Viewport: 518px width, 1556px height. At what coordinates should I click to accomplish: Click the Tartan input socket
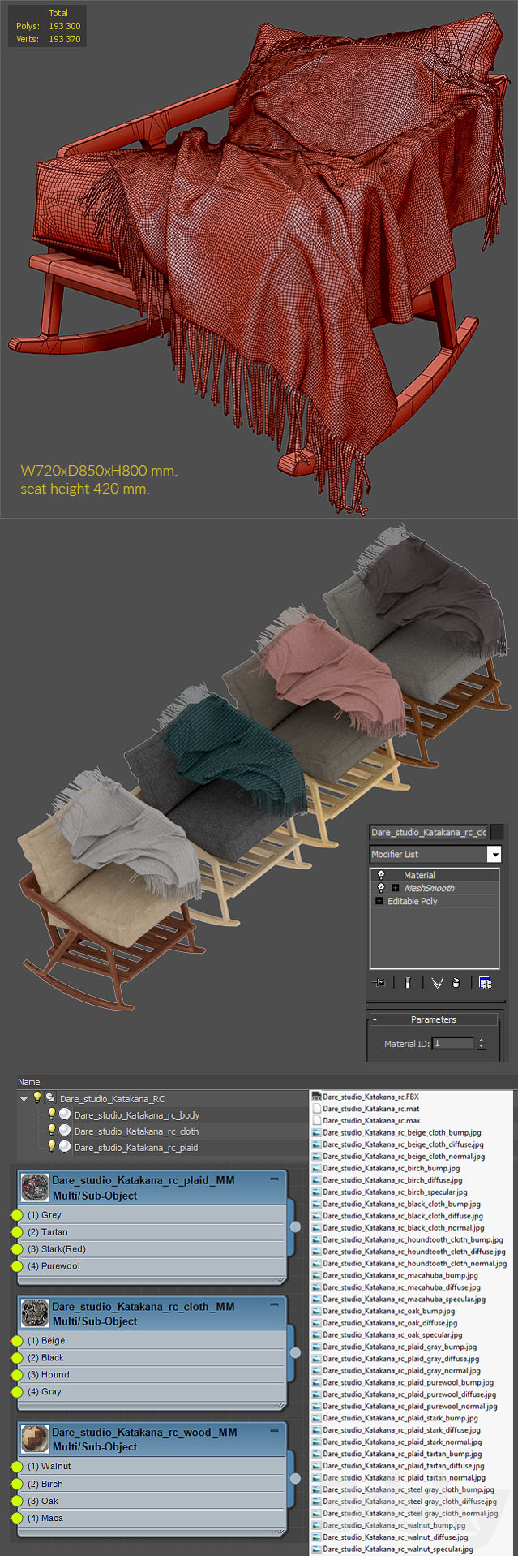[16, 1232]
